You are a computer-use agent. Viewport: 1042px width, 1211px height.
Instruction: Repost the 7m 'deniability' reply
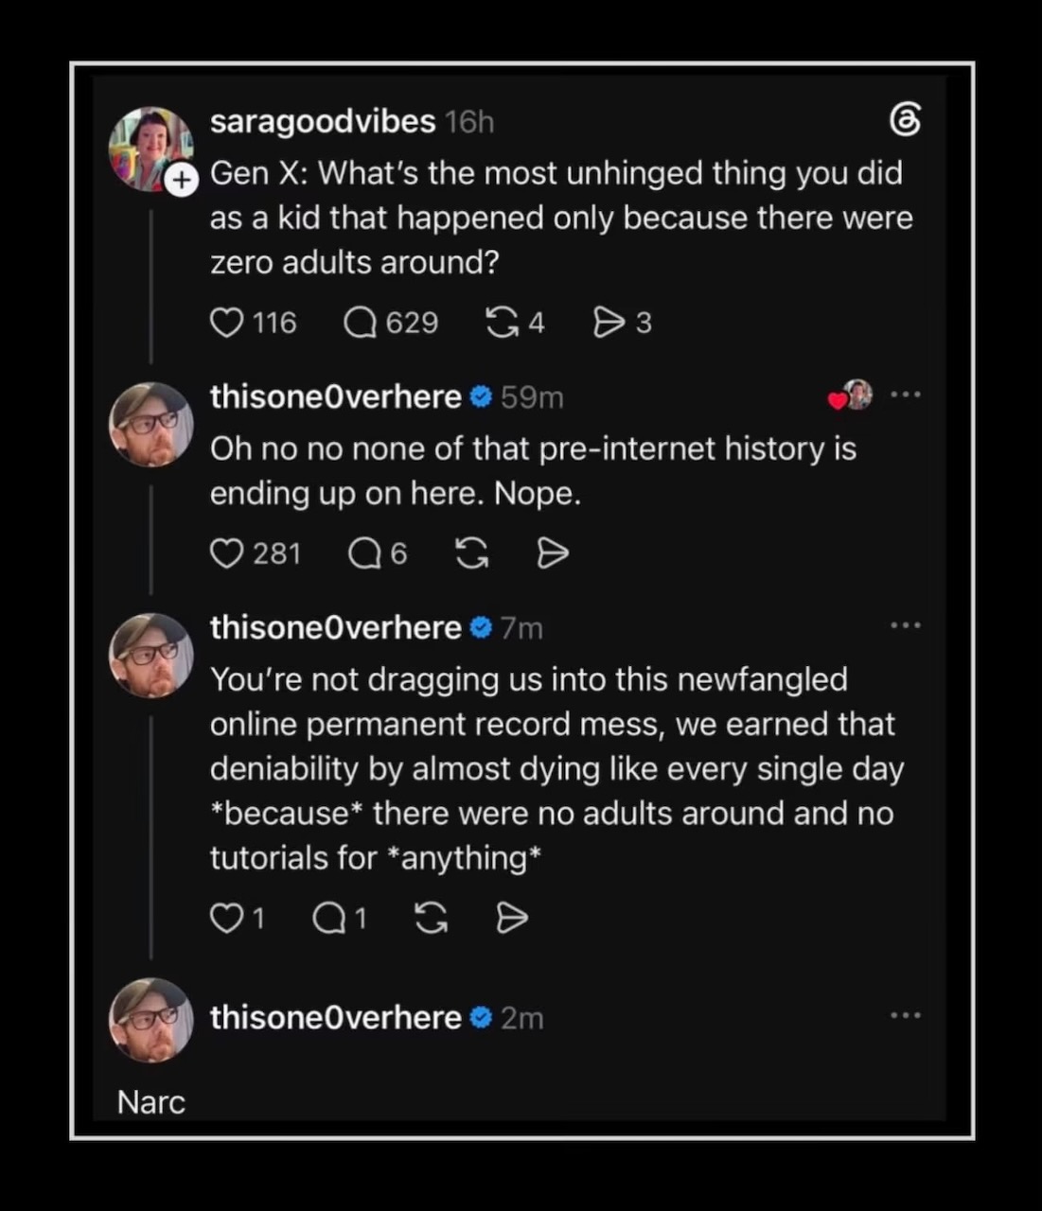[x=432, y=918]
